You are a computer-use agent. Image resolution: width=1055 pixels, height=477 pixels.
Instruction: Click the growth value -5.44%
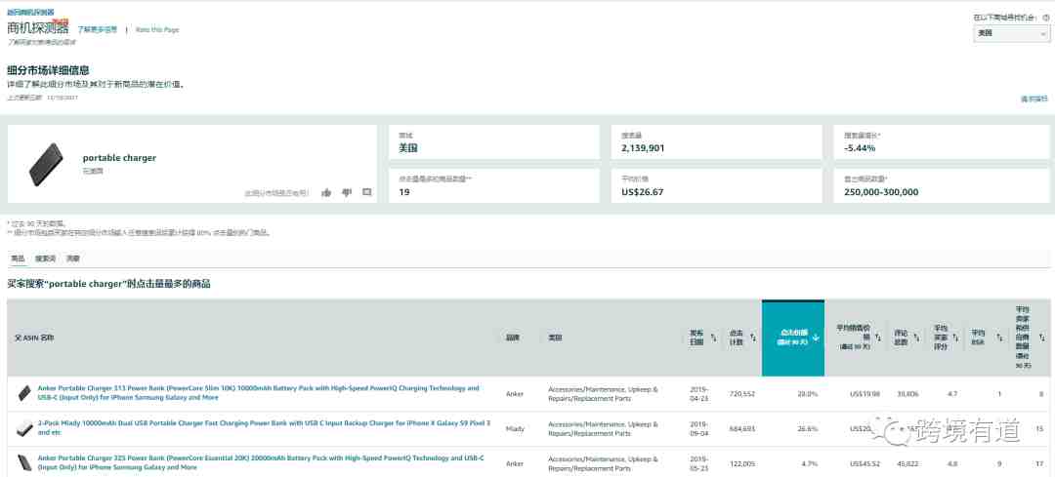(860, 148)
